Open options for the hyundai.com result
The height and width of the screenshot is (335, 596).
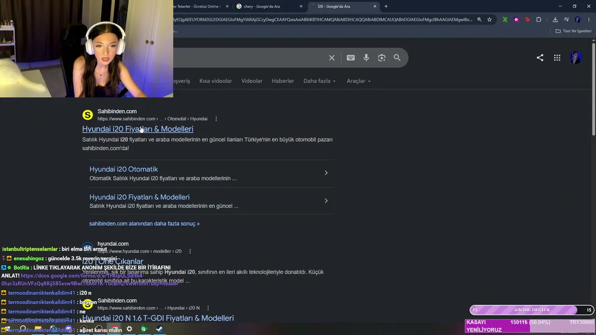(190, 251)
